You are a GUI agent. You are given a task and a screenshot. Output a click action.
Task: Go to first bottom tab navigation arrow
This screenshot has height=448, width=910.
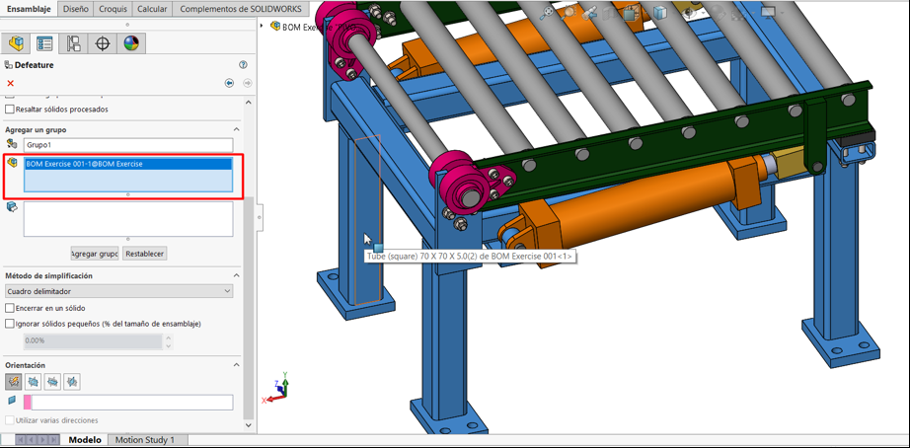[22, 440]
